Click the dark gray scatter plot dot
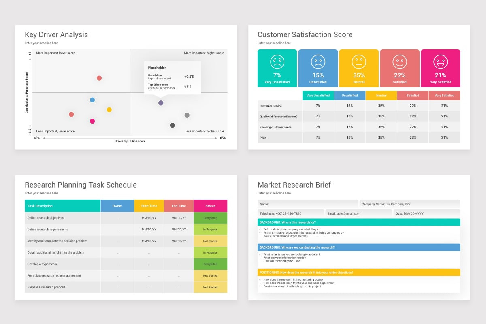The height and width of the screenshot is (324, 486). [x=172, y=125]
